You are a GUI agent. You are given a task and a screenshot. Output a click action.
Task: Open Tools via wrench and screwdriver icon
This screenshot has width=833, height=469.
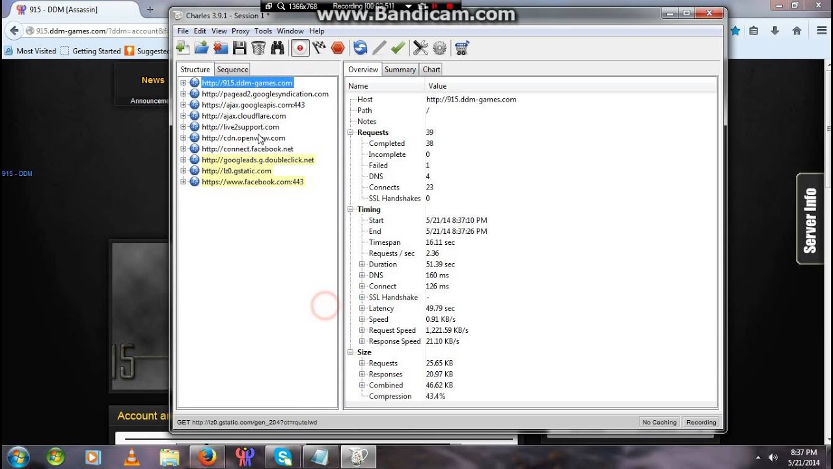pyautogui.click(x=420, y=48)
